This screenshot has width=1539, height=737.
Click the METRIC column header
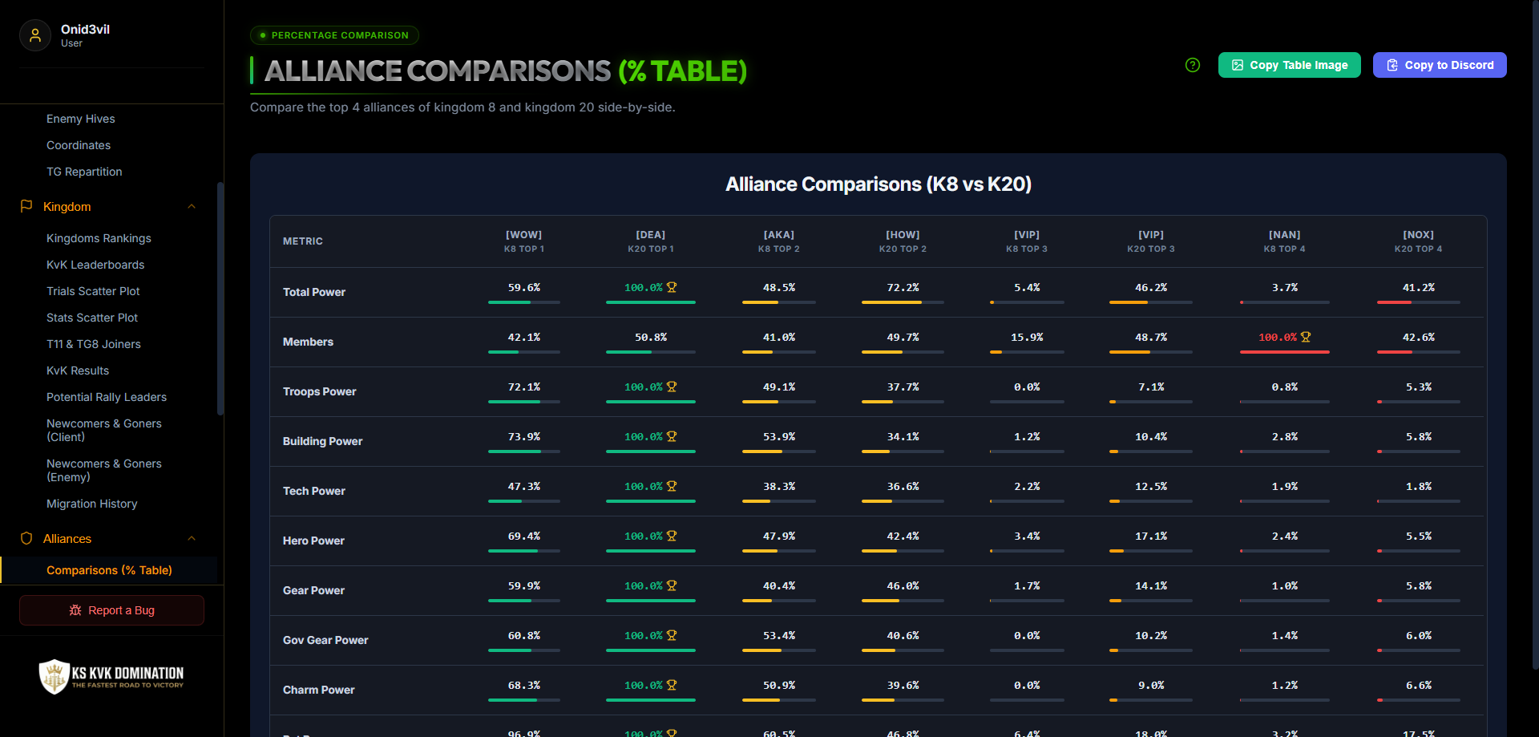(x=303, y=241)
